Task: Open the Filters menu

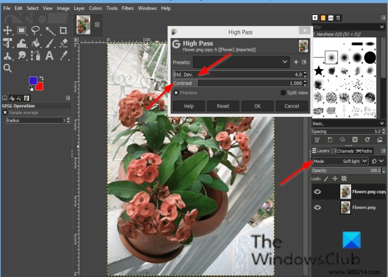Action: [x=127, y=8]
